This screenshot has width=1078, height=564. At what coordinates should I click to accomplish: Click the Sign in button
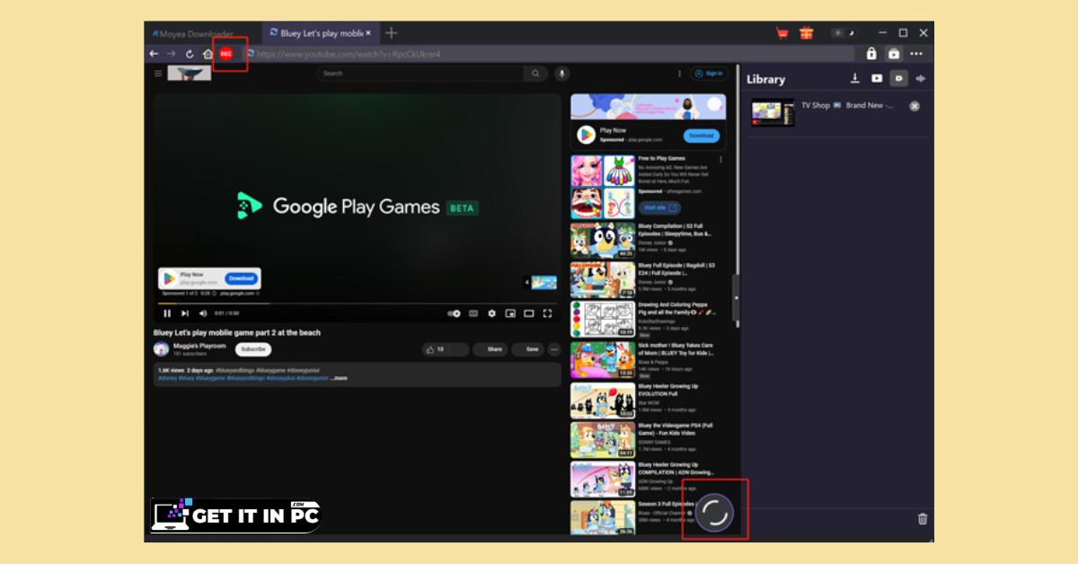709,74
